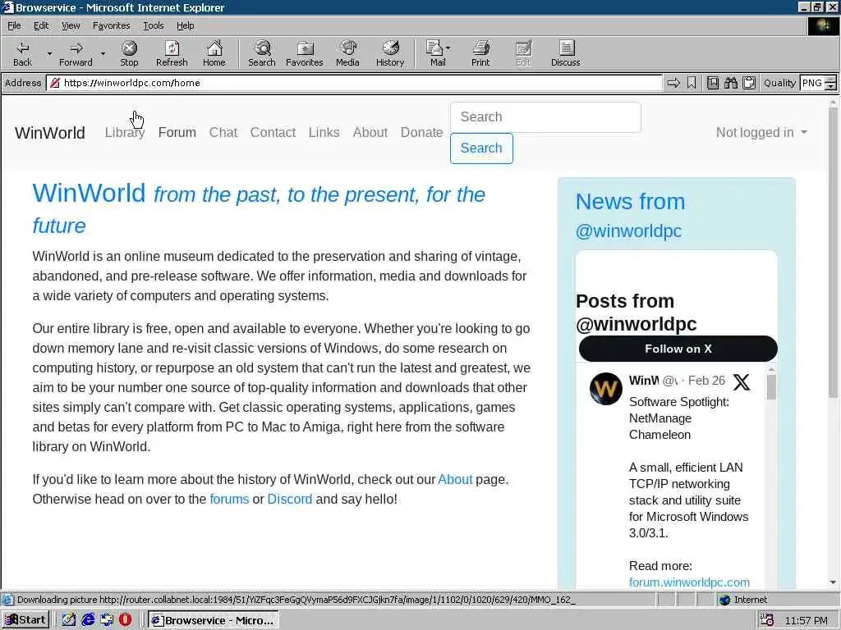Click the Internet zone status indicator
Image resolution: width=841 pixels, height=630 pixels.
point(743,600)
